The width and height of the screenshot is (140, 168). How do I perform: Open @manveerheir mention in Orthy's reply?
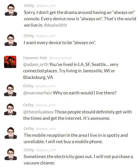[38, 93]
